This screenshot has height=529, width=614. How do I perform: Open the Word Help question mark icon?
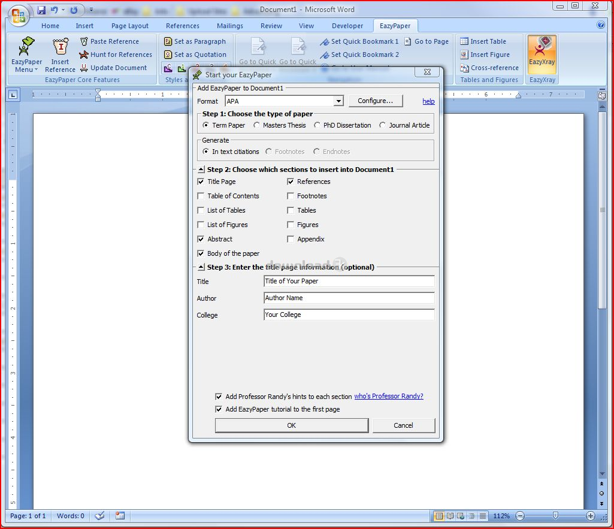coord(601,25)
